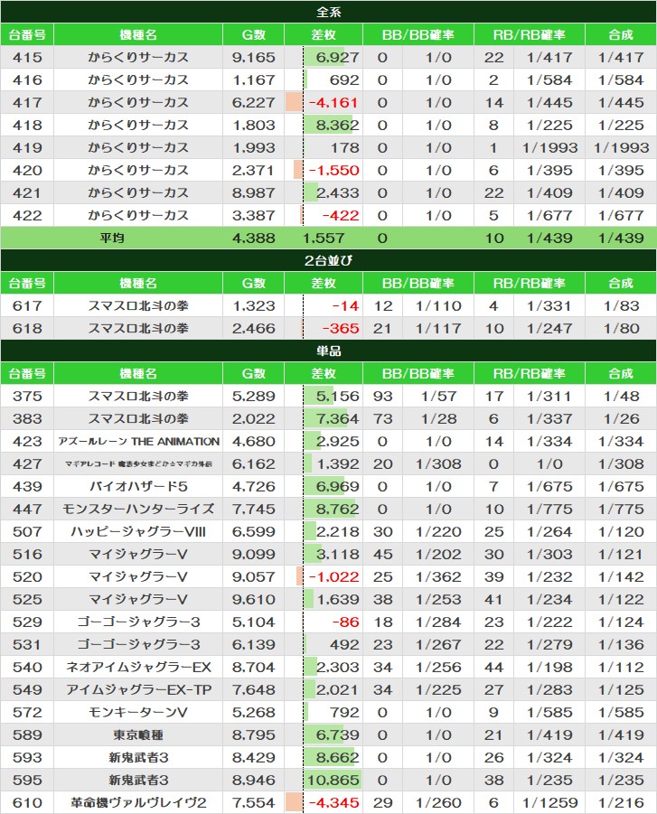Click the 1/362 BB probability
This screenshot has height=814, width=657.
pyautogui.click(x=438, y=576)
